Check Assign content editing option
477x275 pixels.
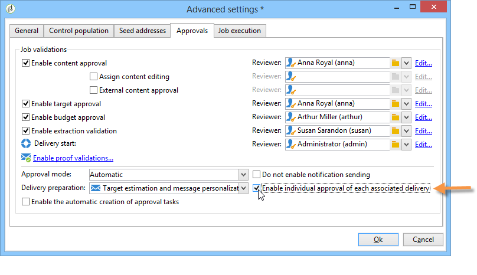click(x=94, y=77)
